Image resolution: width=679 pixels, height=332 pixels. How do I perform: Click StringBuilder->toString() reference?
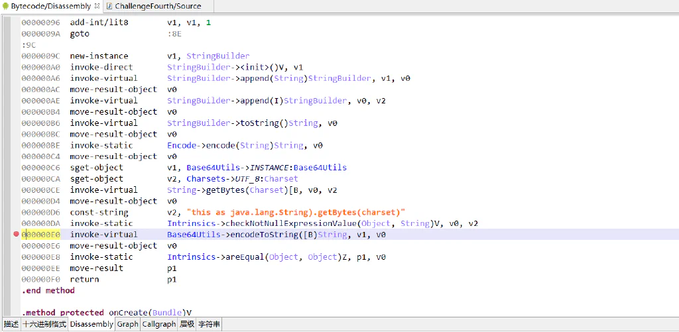tap(243, 123)
